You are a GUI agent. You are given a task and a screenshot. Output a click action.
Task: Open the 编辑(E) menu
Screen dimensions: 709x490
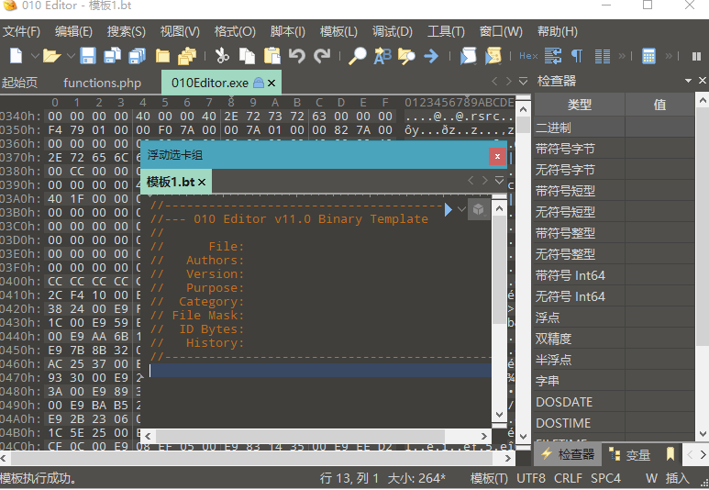(x=73, y=32)
